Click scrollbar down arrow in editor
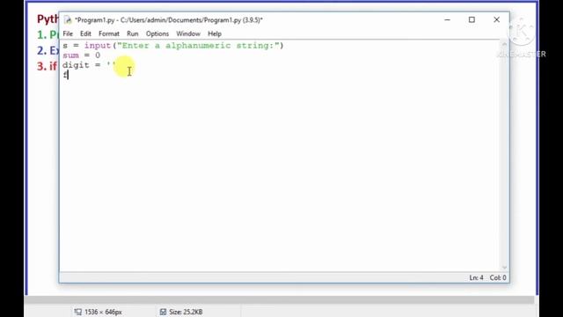 coord(504,268)
